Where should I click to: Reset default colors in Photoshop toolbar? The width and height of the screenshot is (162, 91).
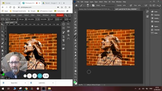(74, 80)
